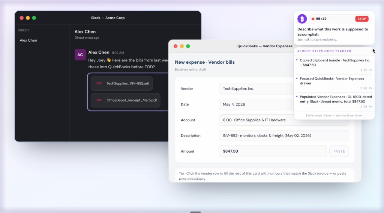Image resolution: width=384 pixels, height=213 pixels.
Task: Close the QuickBooks window with red button
Action: (175, 46)
